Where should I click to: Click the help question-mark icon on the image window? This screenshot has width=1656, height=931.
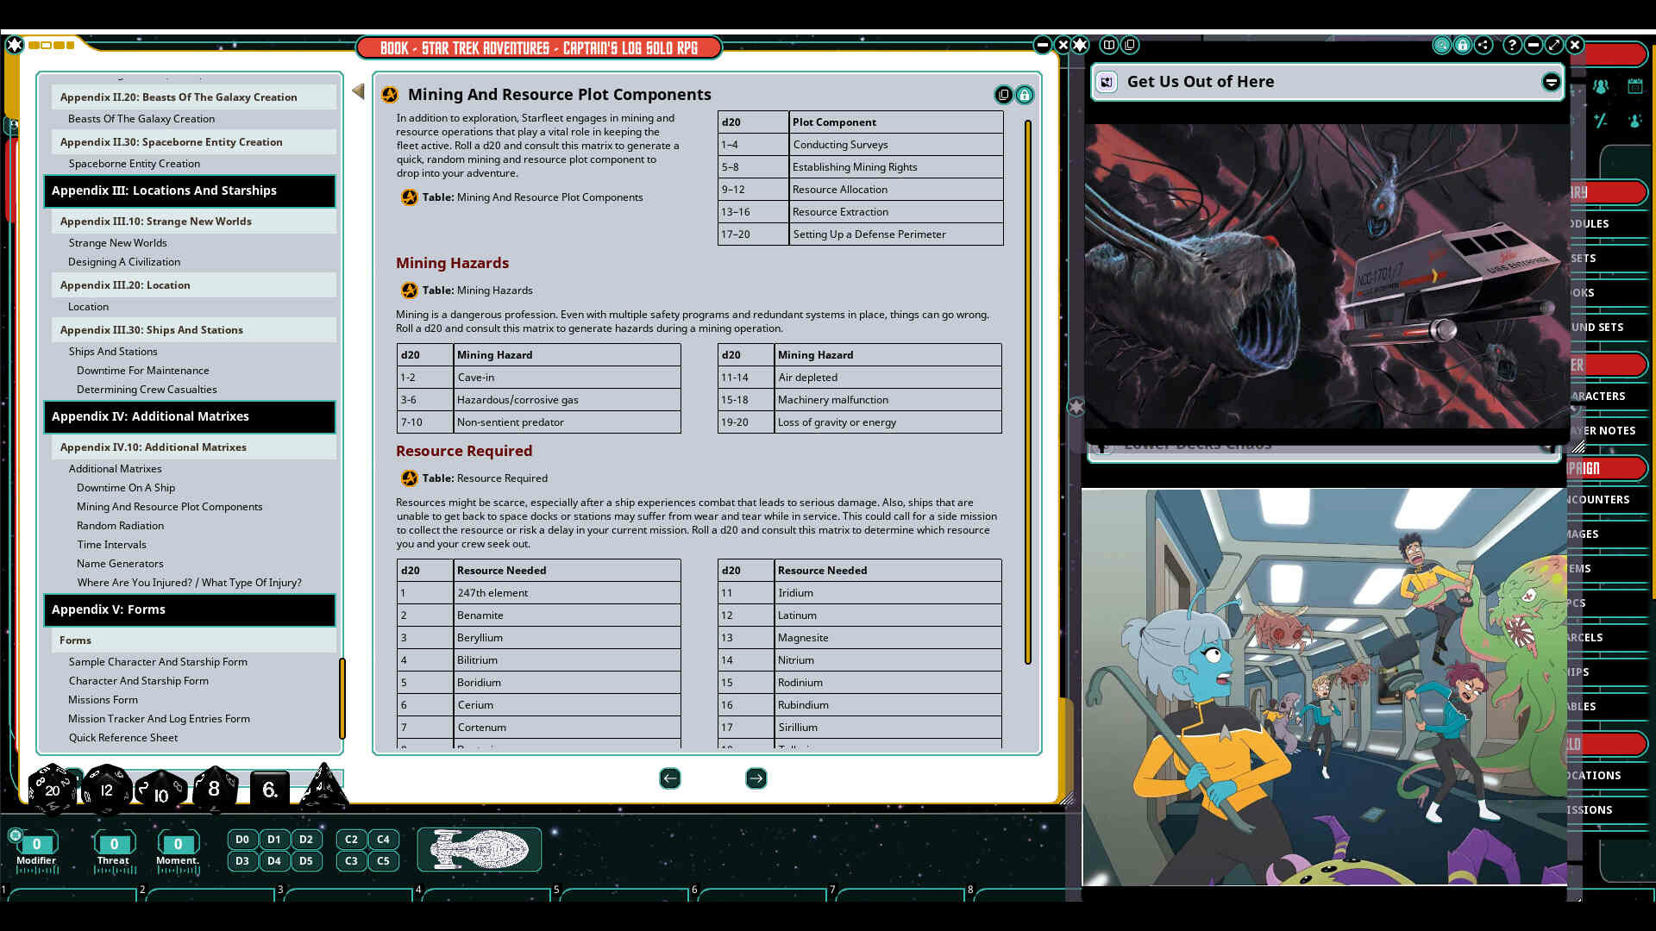click(x=1511, y=45)
